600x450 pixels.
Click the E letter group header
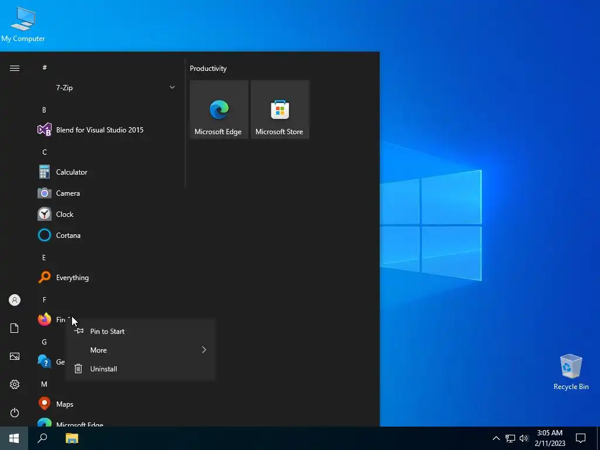pos(44,258)
